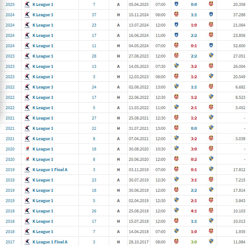This screenshot has width=248, height=246.
Task: Click home crest in 31.07.2021 row
Action: [176, 128]
